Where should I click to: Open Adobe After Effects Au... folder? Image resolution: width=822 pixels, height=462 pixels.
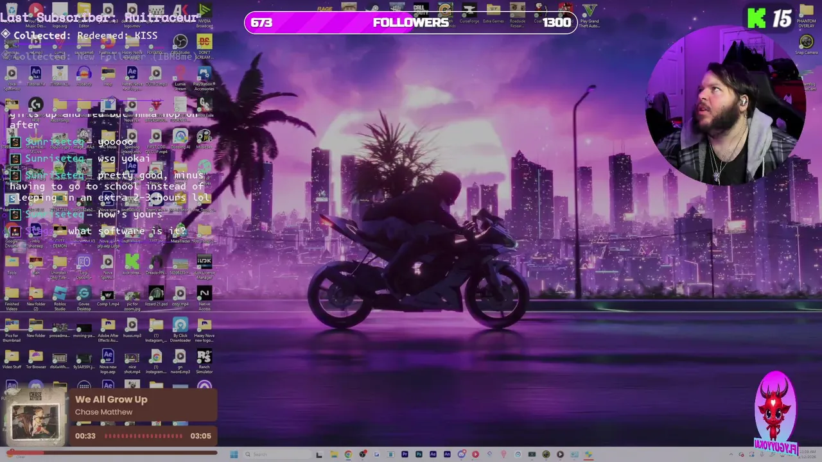(108, 330)
